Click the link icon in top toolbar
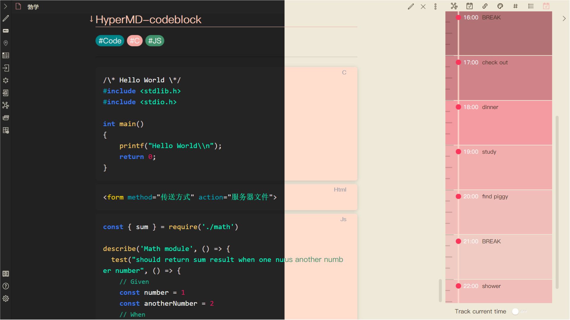Image resolution: width=570 pixels, height=320 pixels. click(485, 6)
